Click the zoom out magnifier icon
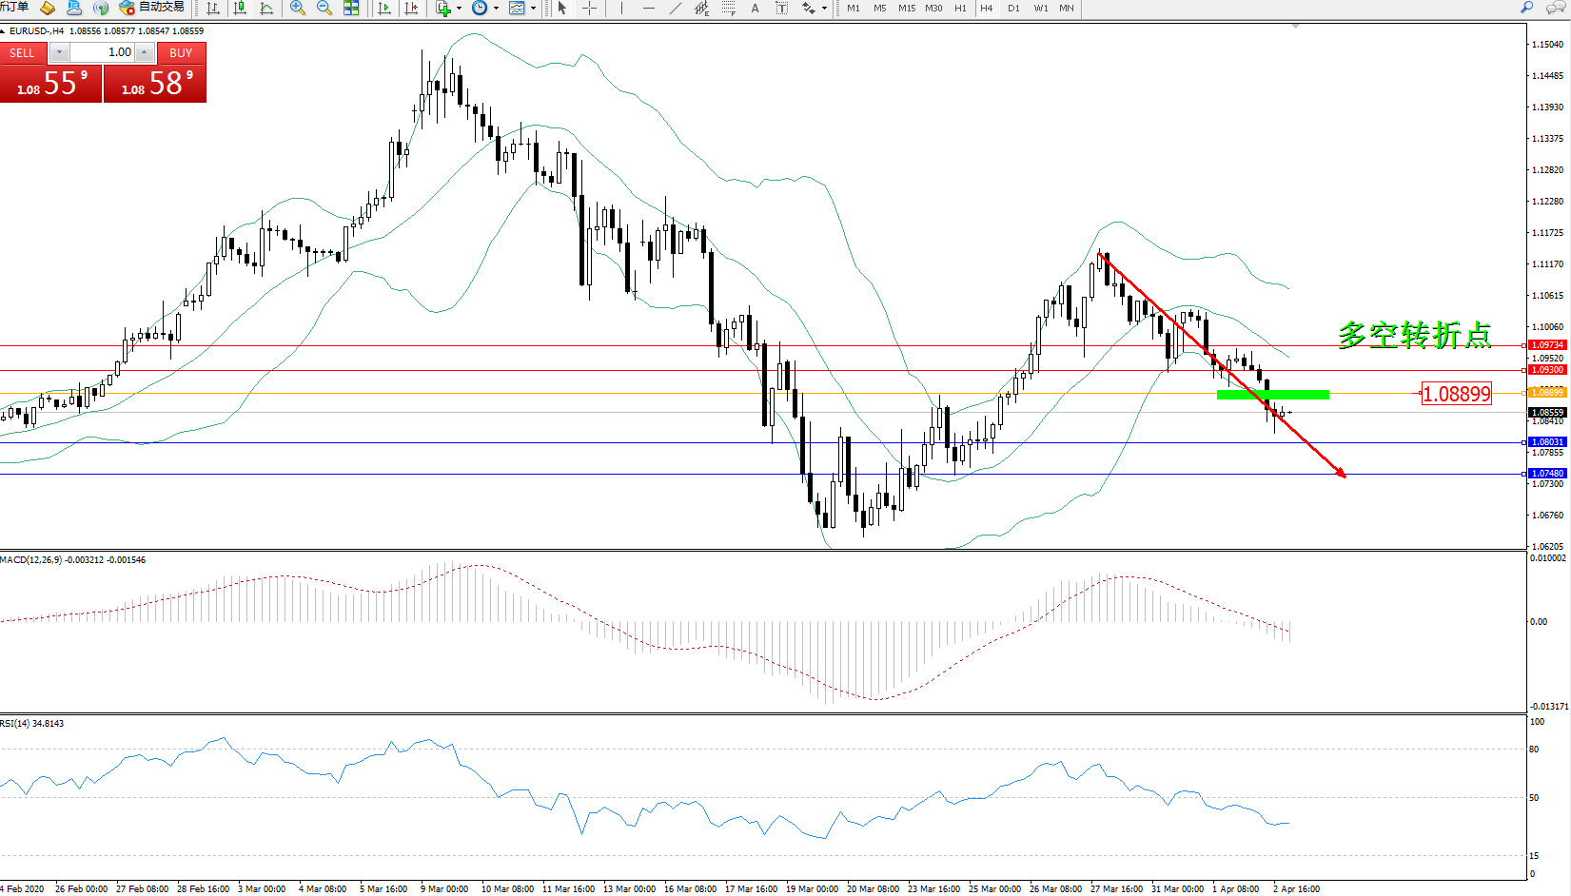 click(x=324, y=9)
